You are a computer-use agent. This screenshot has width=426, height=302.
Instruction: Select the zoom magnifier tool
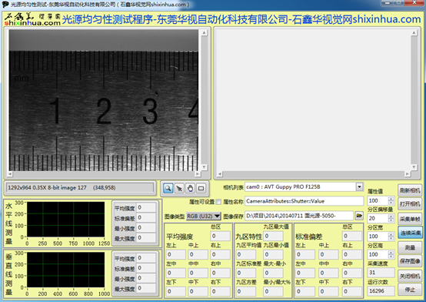(168, 188)
